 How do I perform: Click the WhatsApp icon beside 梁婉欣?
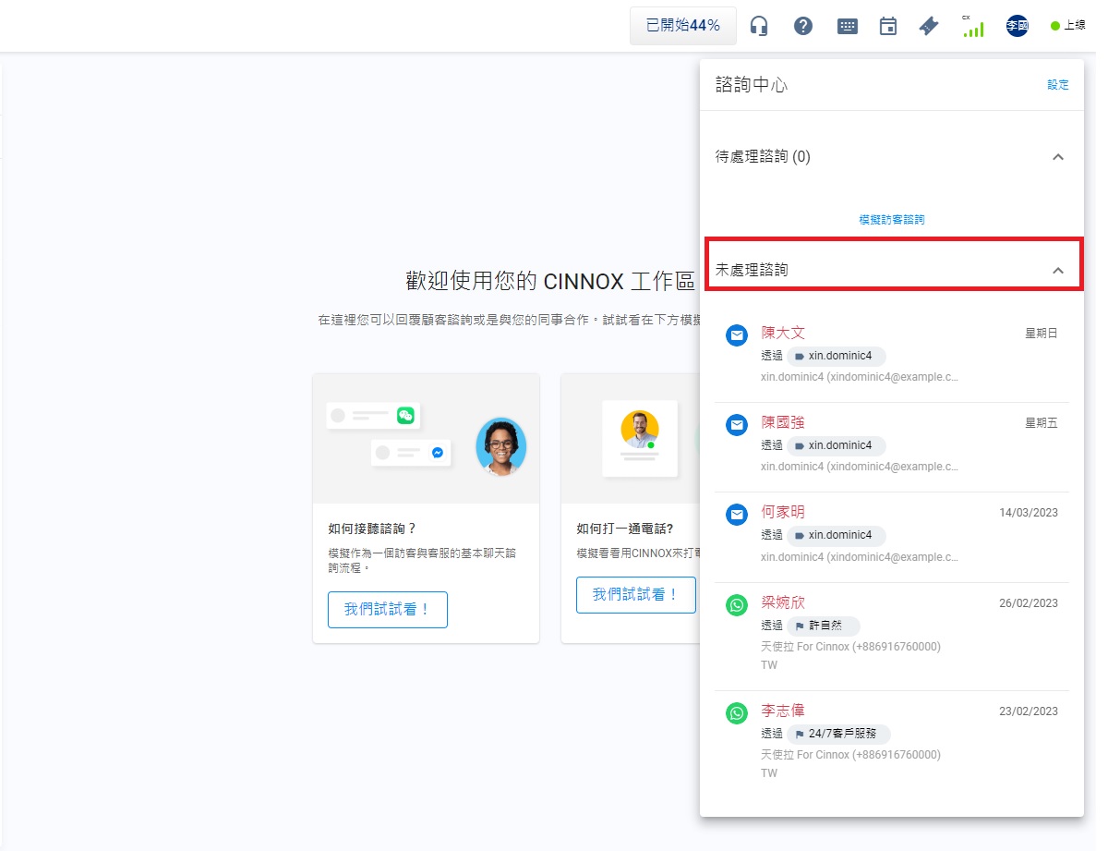736,605
